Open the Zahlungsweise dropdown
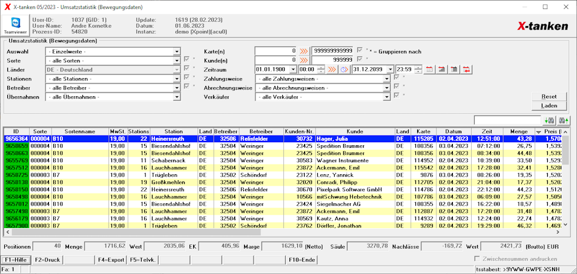Image resolution: width=577 pixels, height=274 pixels. coord(386,79)
